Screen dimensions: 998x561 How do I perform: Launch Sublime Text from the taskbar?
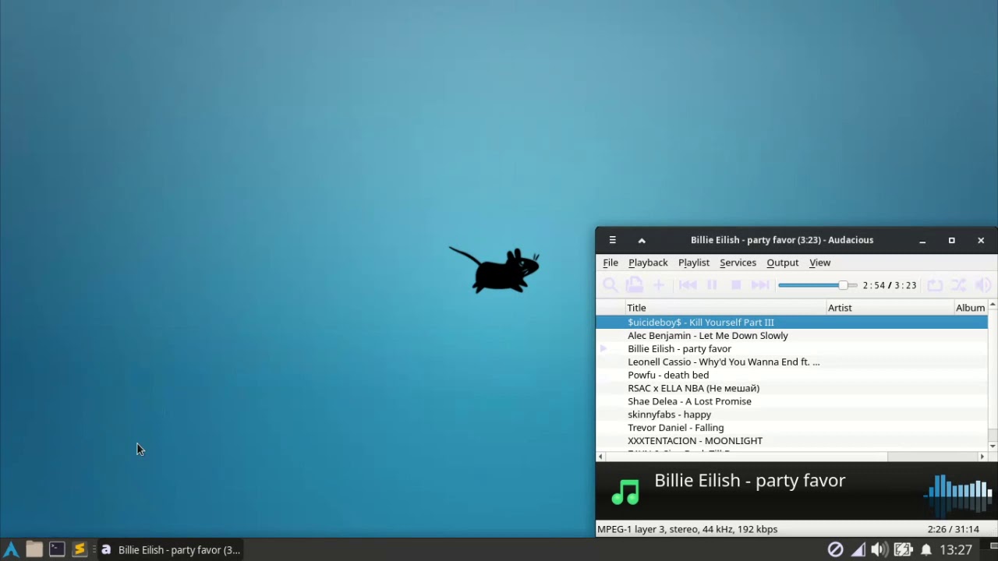80,550
